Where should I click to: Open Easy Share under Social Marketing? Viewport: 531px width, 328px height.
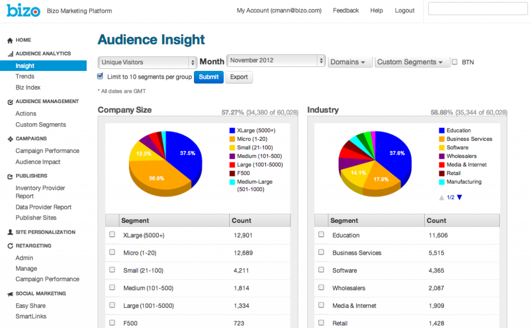pos(31,306)
